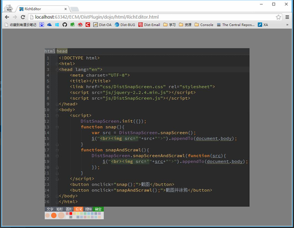Show more bookmarks with the overflow chevron
This screenshot has height=228, width=294.
[x=287, y=25]
